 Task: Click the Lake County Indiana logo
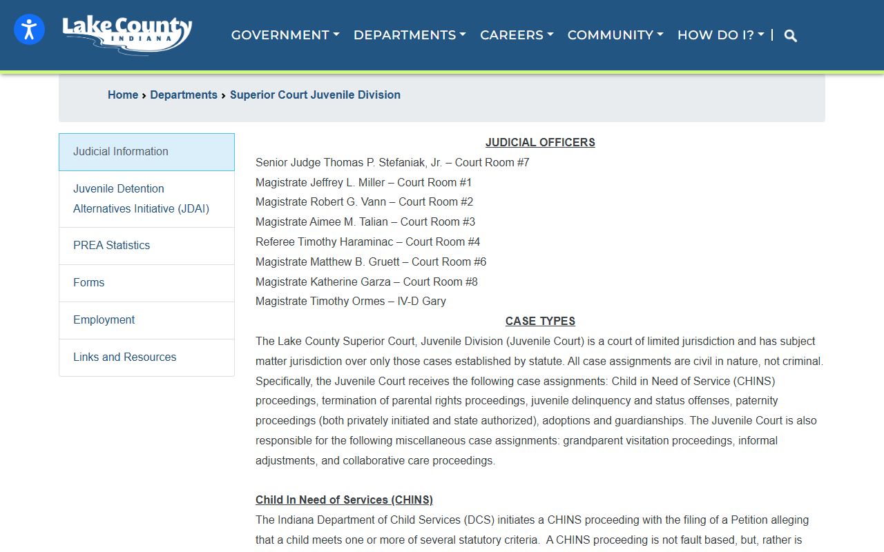tap(127, 34)
